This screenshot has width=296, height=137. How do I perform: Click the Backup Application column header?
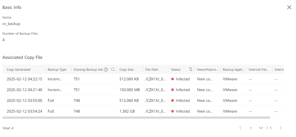[x=233, y=70]
